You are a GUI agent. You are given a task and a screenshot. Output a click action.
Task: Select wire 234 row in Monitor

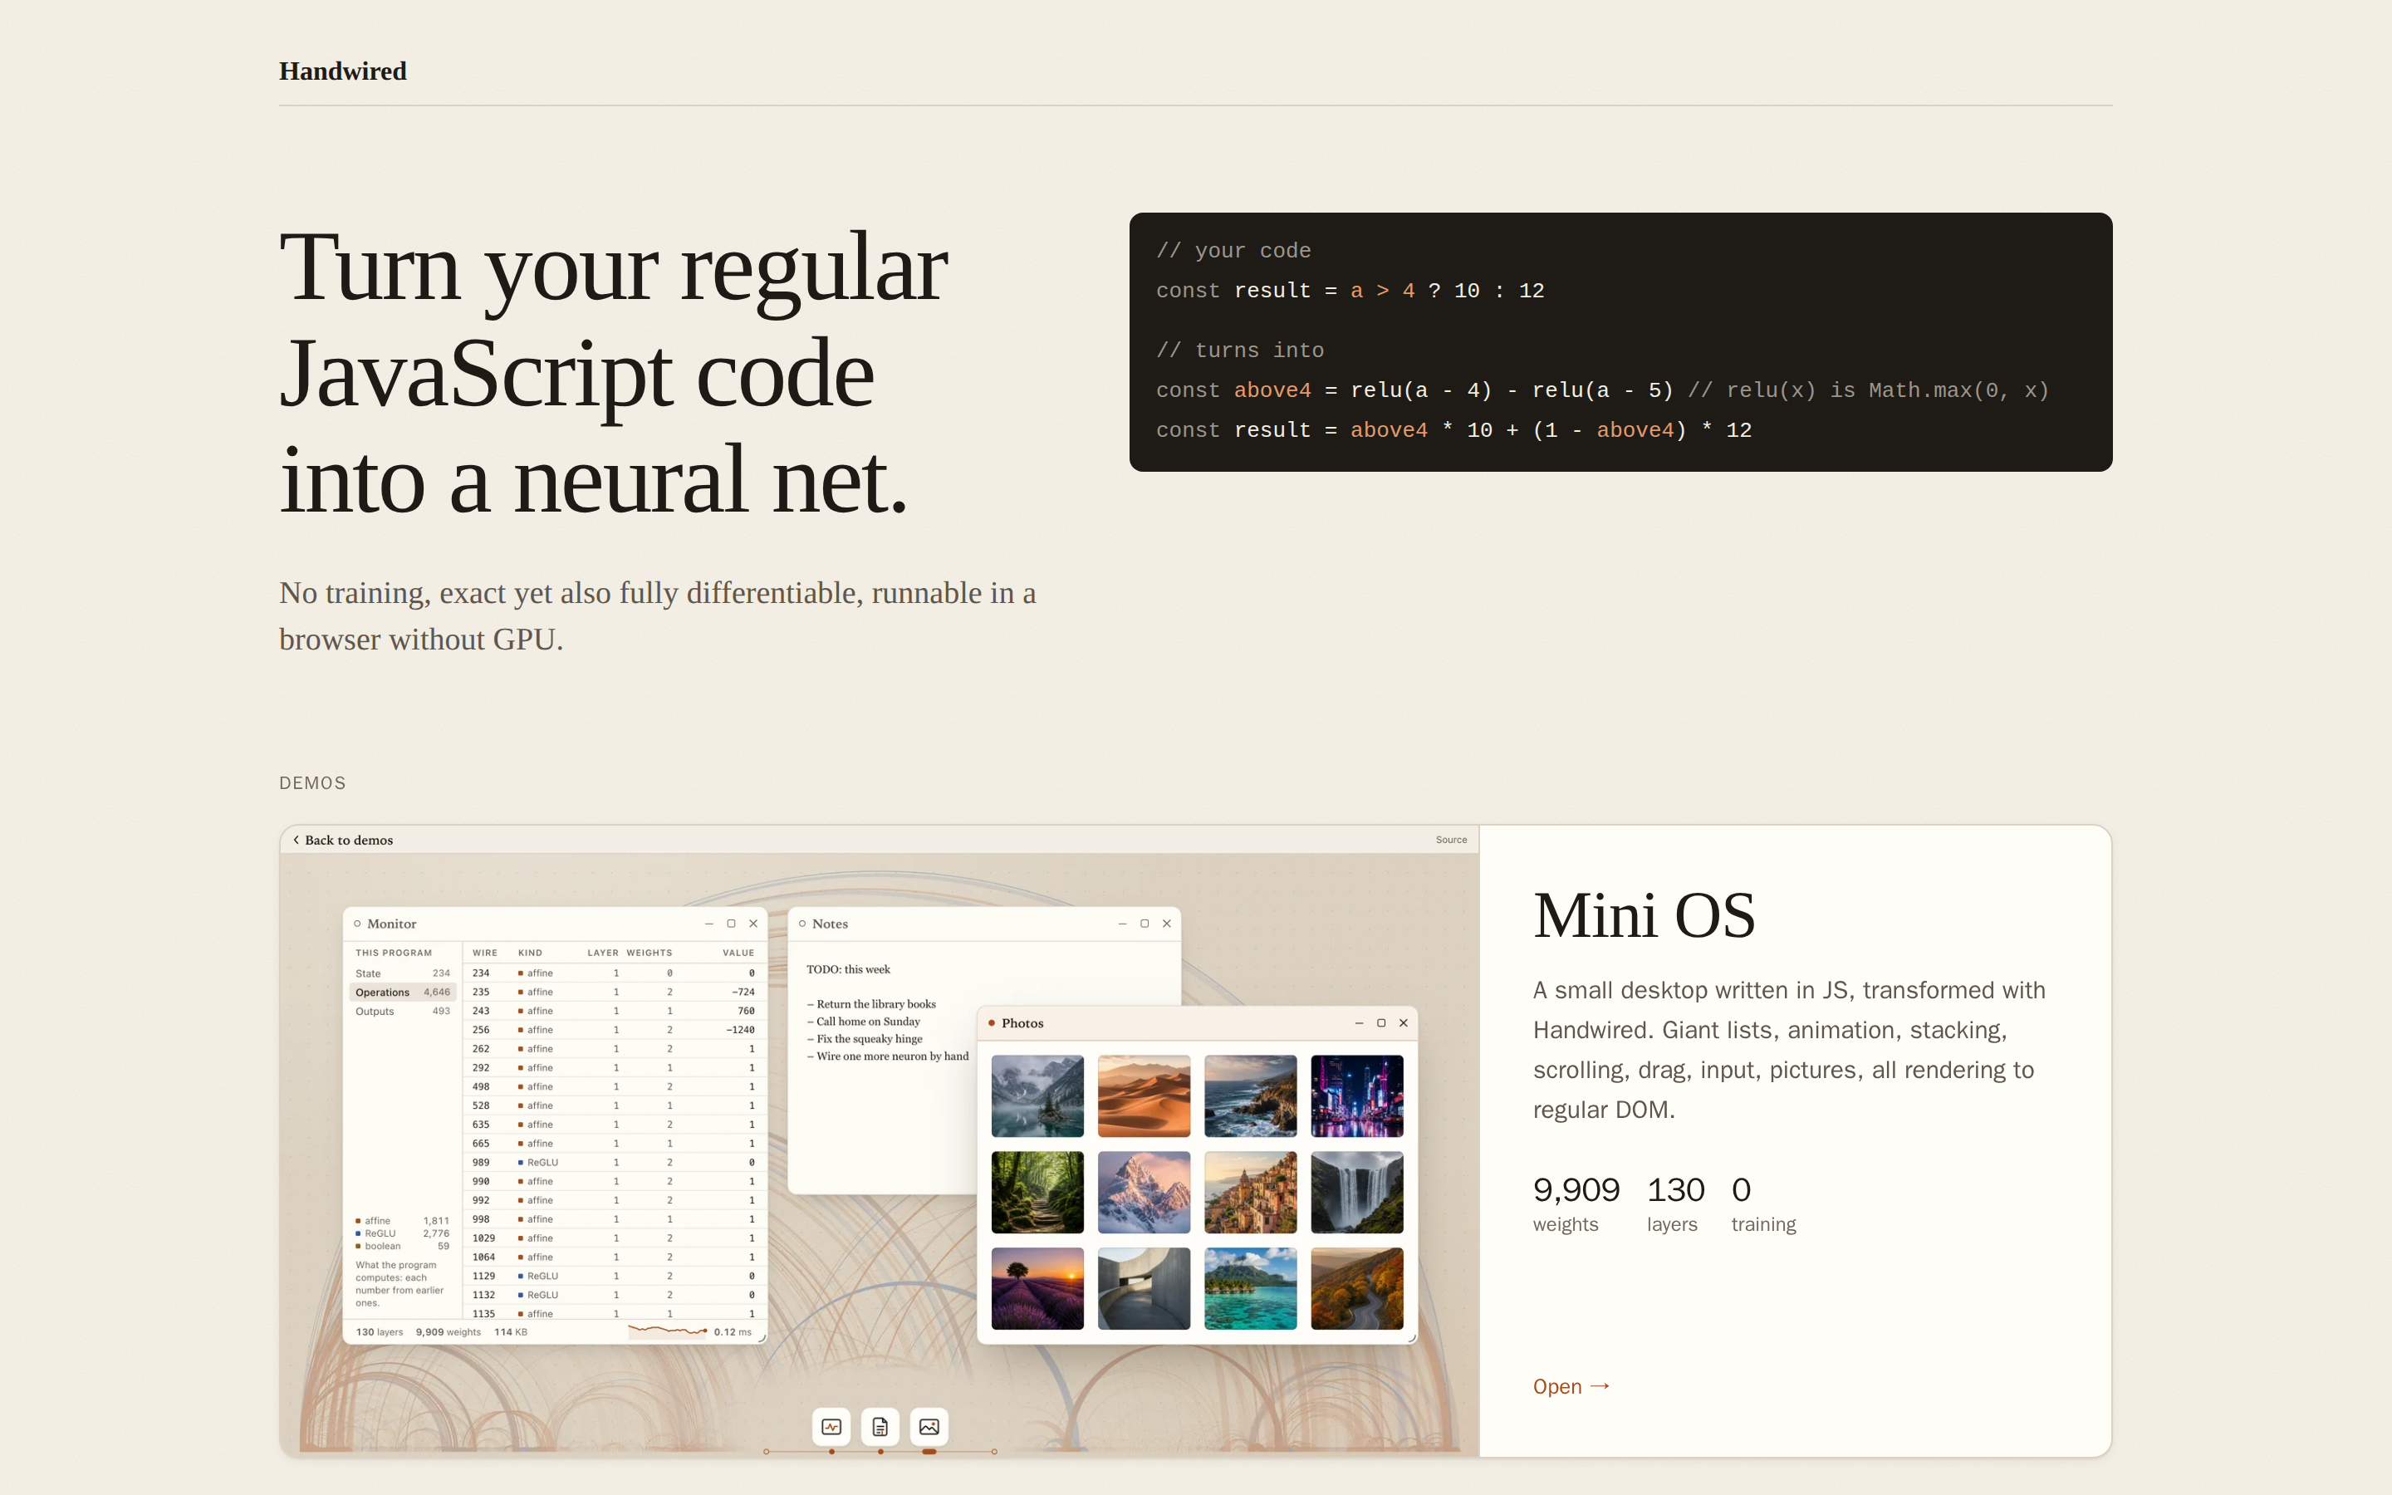[614, 974]
